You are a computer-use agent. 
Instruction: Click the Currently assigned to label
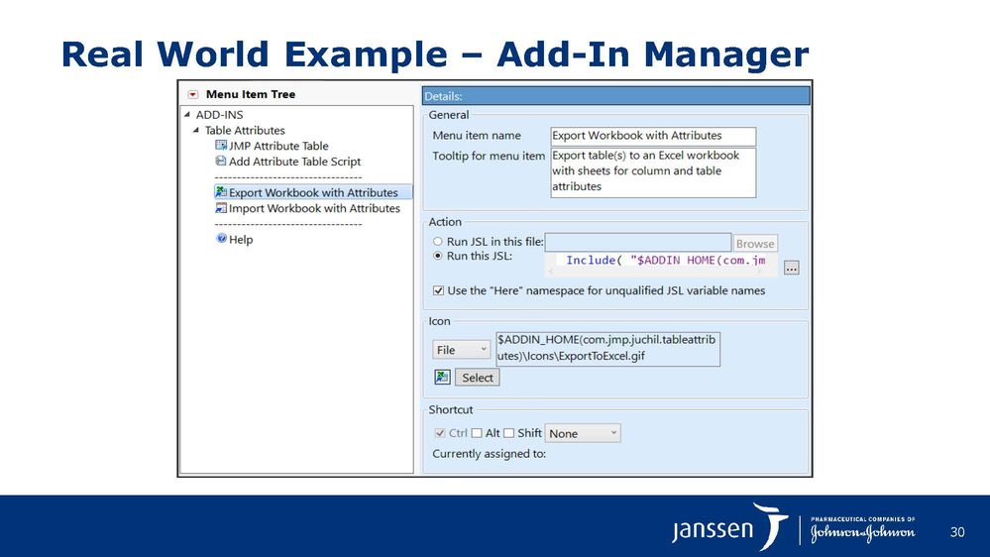489,454
